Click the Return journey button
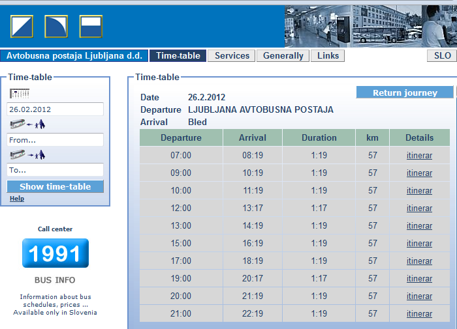Screen dimensions: 457x329 click(405, 93)
